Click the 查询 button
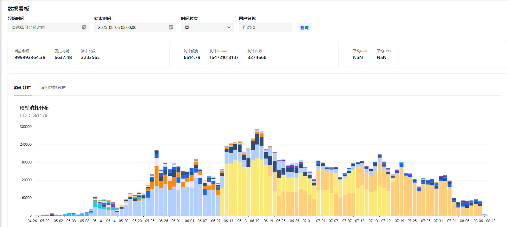Image resolution: width=508 pixels, height=227 pixels. [x=304, y=27]
